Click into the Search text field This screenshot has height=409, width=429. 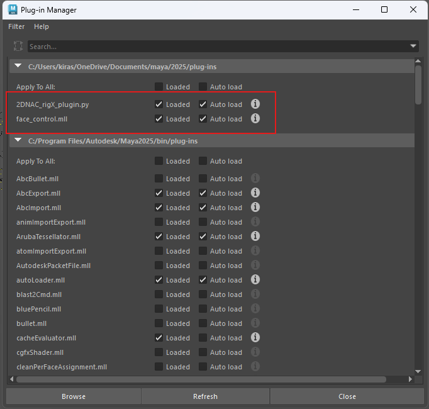click(x=214, y=47)
